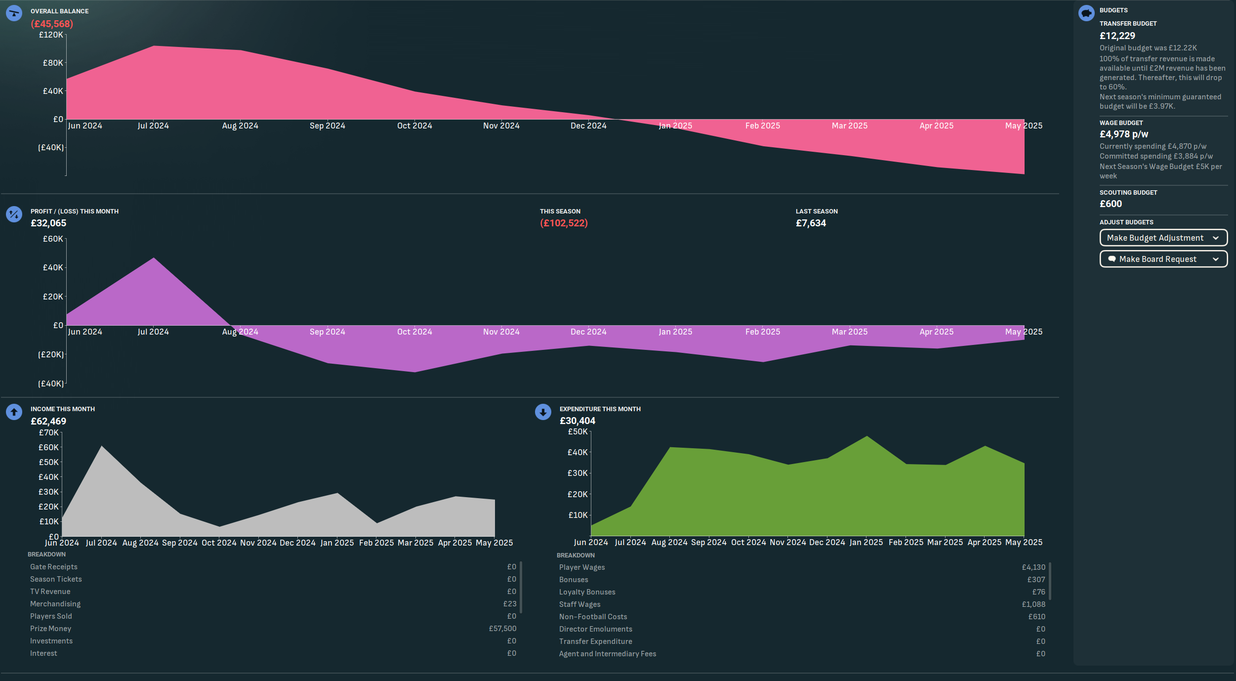Select the Merchandising income row

tap(273, 604)
